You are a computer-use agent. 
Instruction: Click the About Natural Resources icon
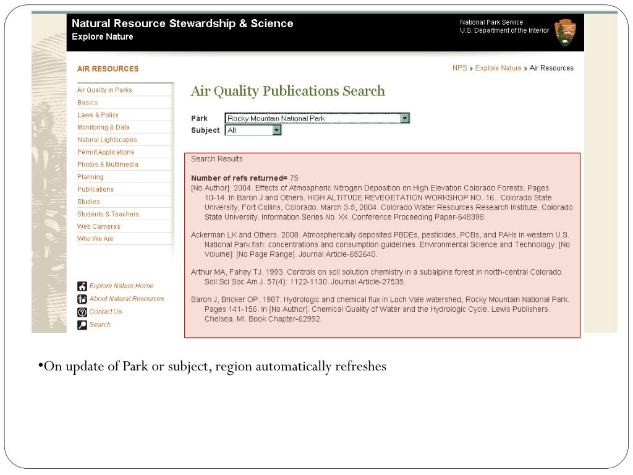click(82, 299)
